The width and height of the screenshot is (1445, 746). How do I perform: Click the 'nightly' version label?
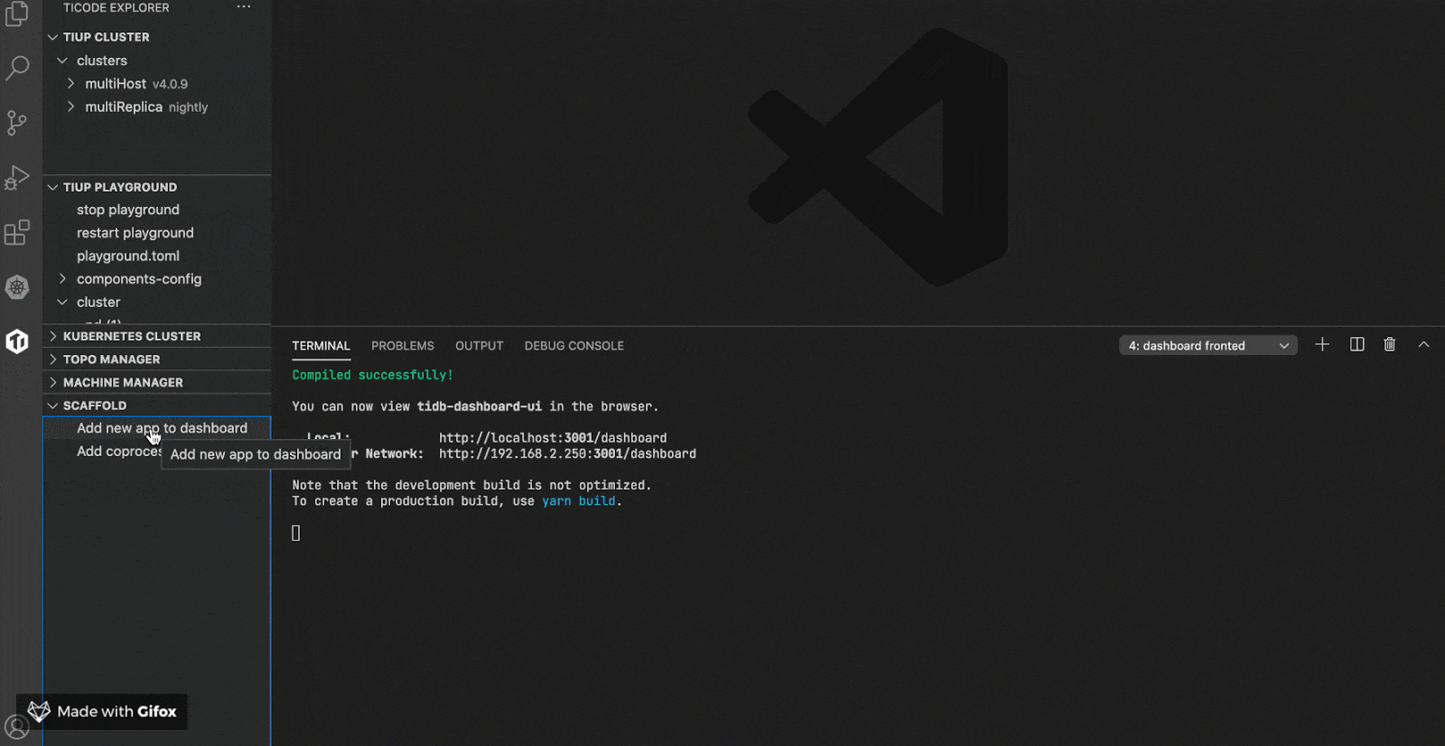188,107
